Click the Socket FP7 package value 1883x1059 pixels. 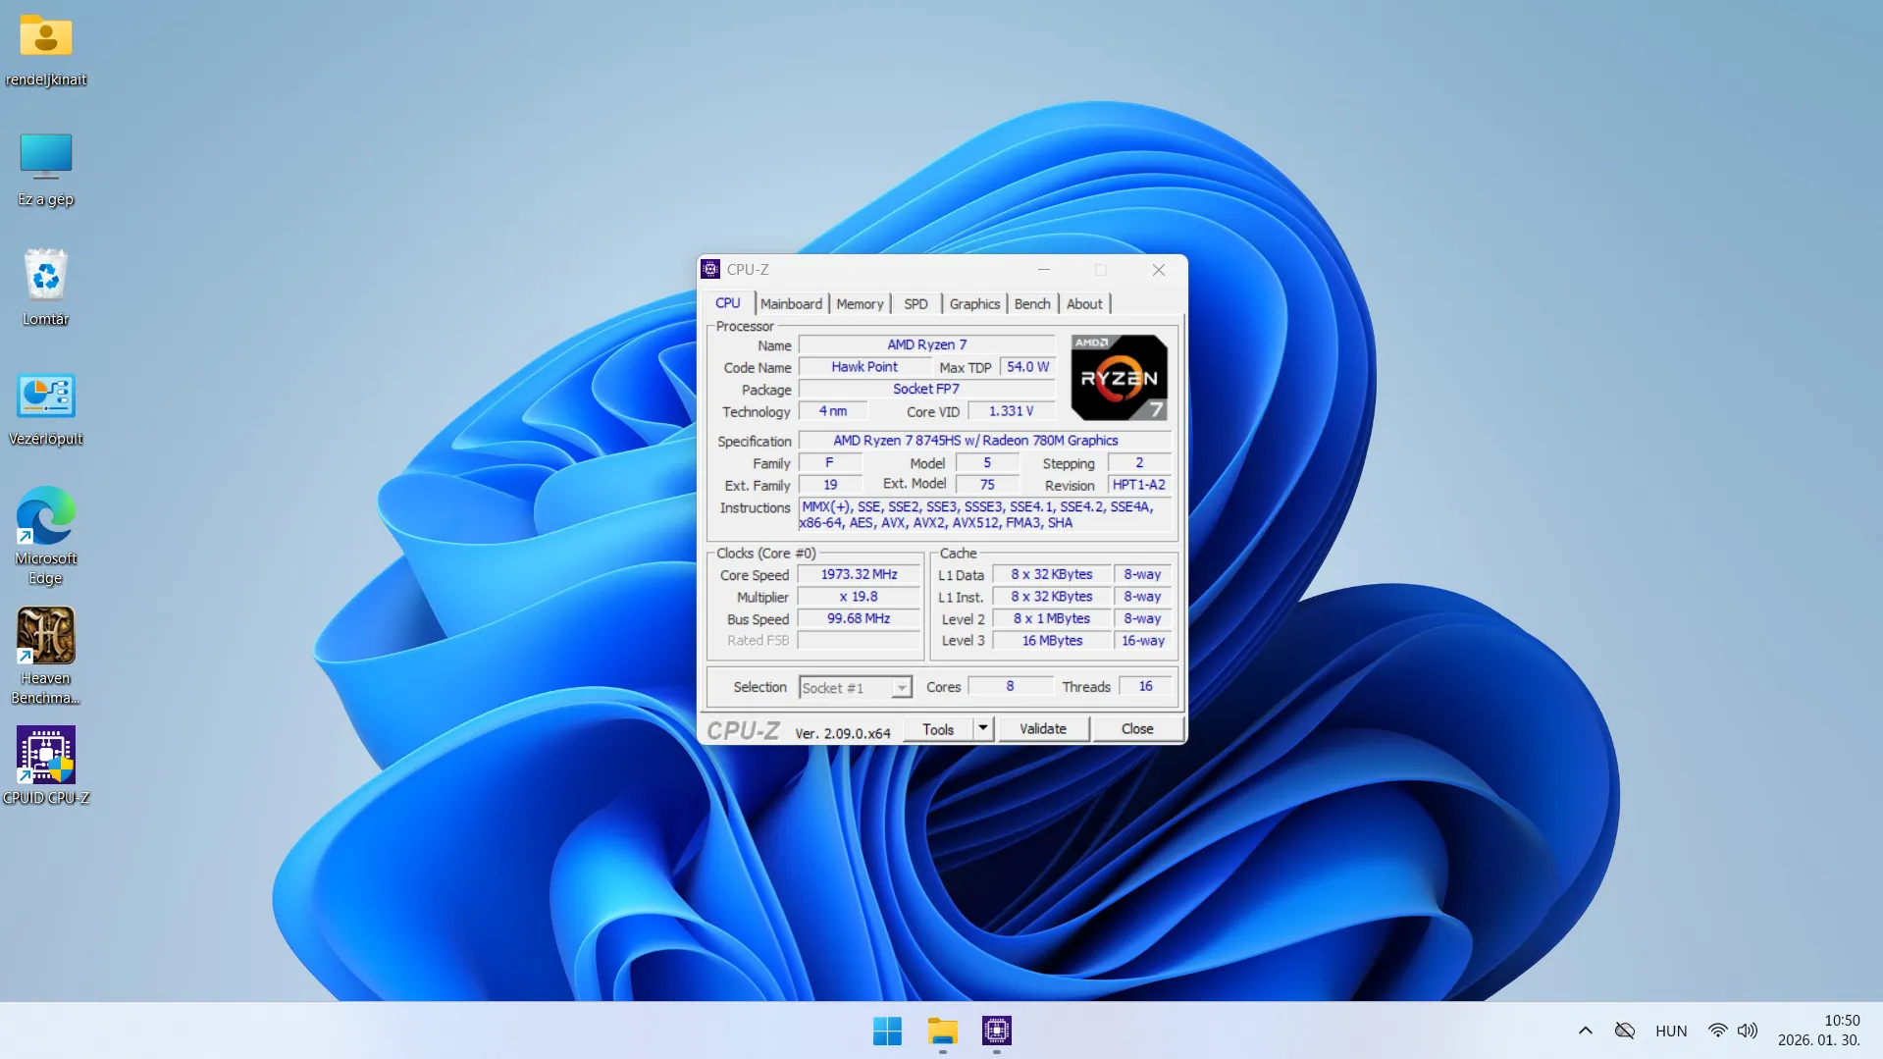[927, 389]
